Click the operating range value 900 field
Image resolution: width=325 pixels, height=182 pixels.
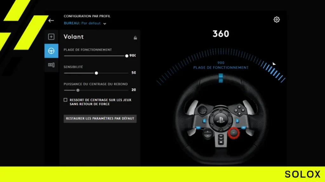[133, 56]
